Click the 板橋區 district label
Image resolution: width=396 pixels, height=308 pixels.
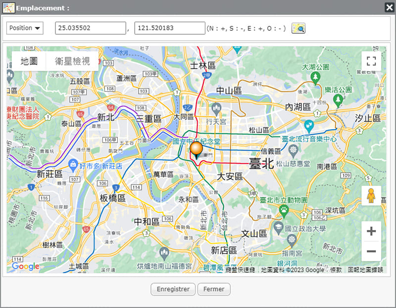(x=113, y=198)
